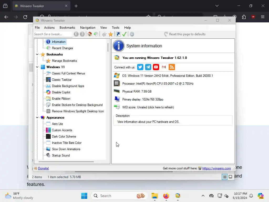The height and width of the screenshot is (202, 269).
Task: Open the Tools menu
Action: pyautogui.click(x=116, y=27)
